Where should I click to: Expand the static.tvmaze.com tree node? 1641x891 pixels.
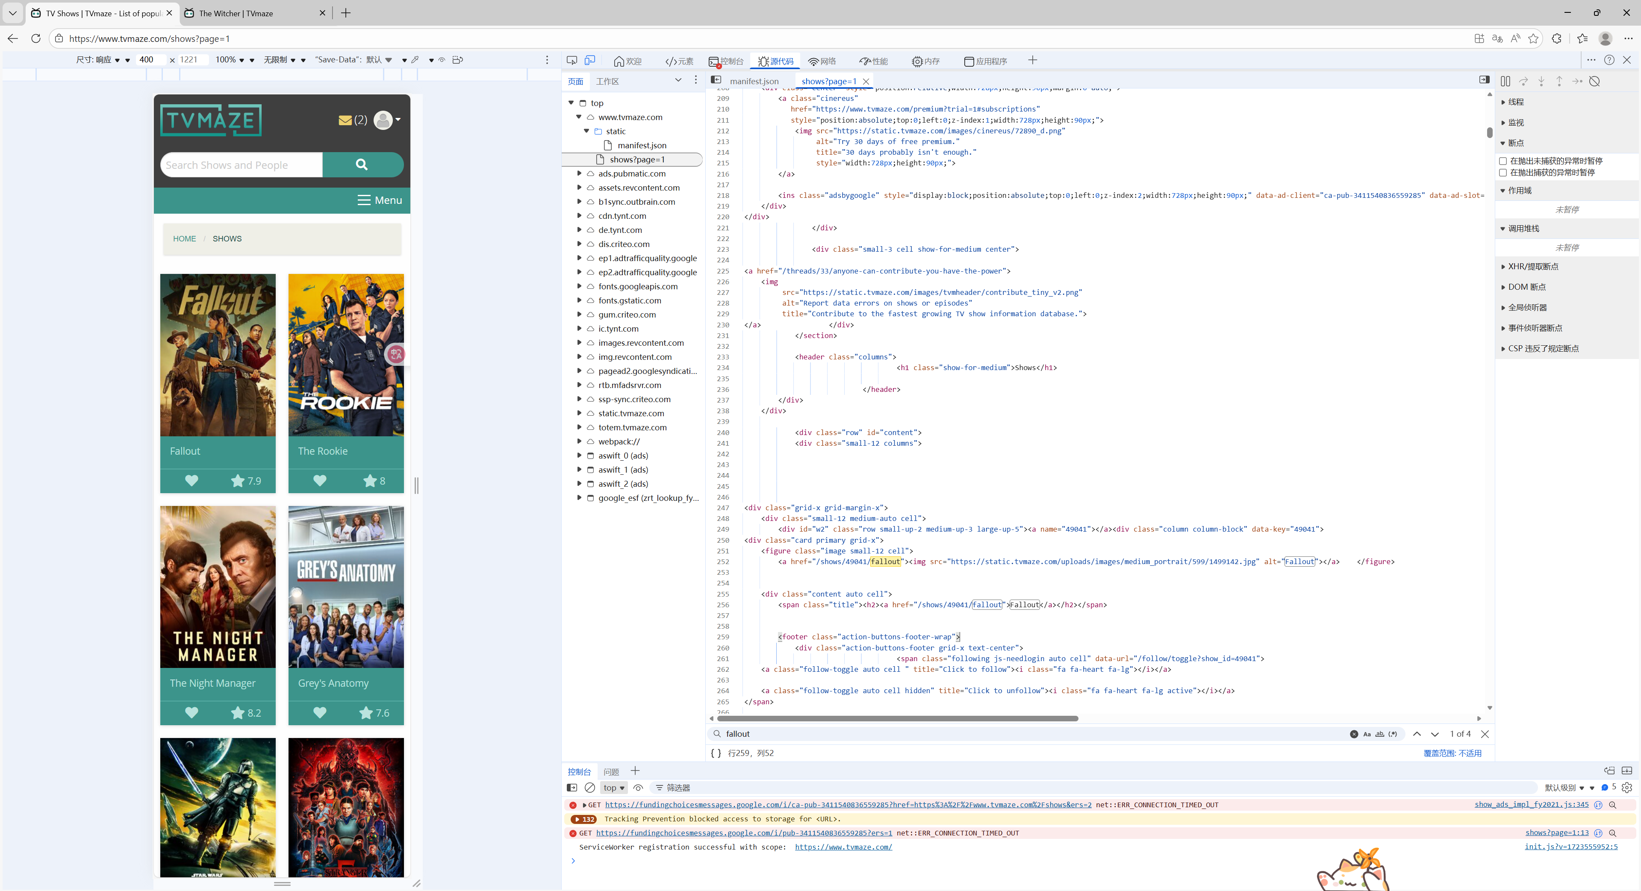(x=579, y=413)
